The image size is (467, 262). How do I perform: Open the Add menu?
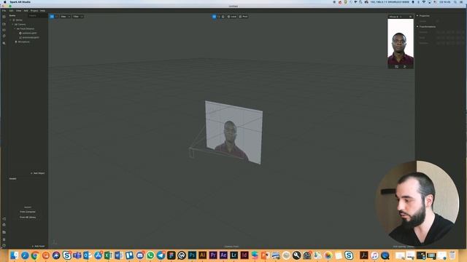26,11
